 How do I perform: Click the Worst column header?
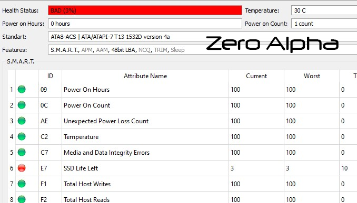(x=312, y=76)
